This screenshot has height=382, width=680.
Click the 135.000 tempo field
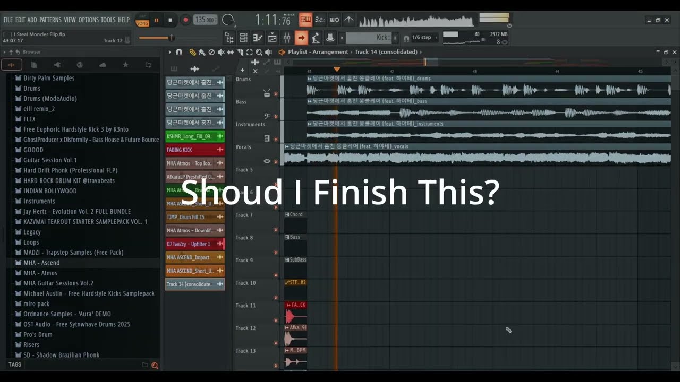click(x=205, y=20)
